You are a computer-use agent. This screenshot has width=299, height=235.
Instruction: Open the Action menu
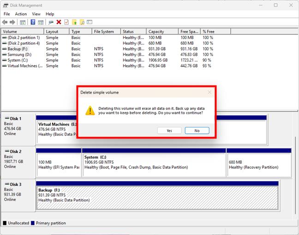click(21, 14)
